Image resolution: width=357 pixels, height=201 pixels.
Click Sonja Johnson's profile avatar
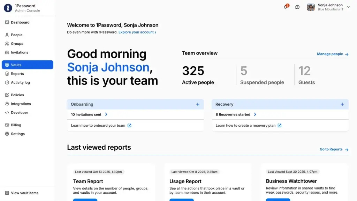[x=311, y=7]
